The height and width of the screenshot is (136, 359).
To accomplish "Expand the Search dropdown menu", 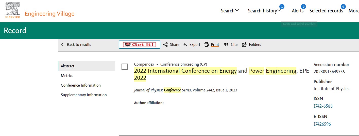I will click(x=230, y=11).
